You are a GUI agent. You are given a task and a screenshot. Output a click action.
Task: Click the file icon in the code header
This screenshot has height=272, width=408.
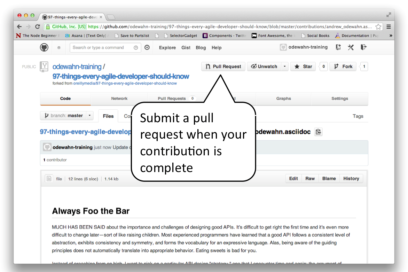(49, 178)
